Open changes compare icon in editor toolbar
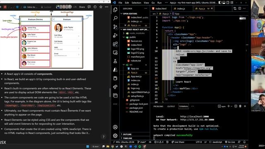The image size is (265, 149). point(235,8)
